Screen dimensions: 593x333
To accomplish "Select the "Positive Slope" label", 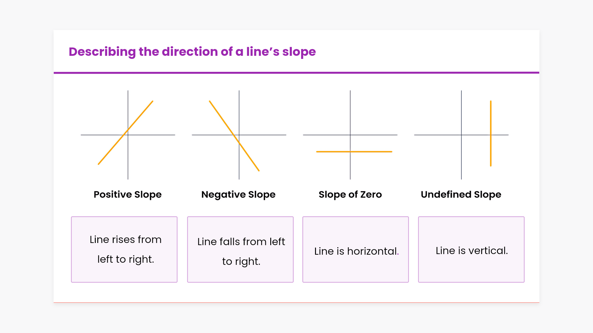I will [x=128, y=195].
